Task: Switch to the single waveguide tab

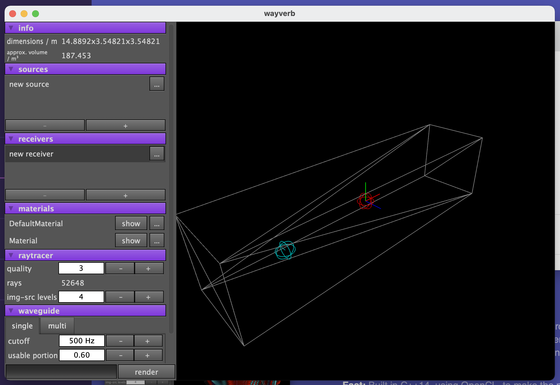Action: 22,326
